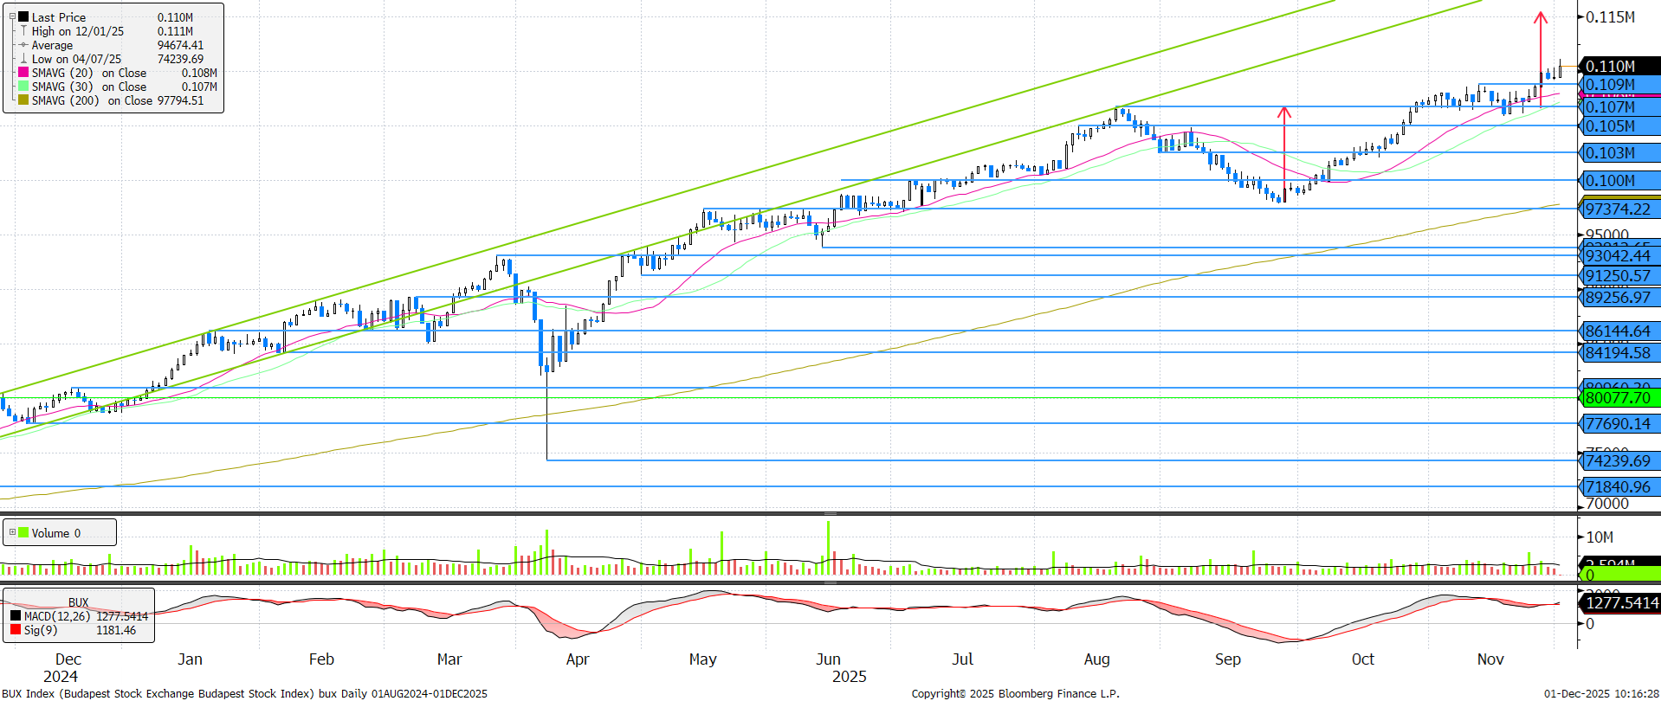Click the BUX title in MACD legend
This screenshot has height=701, width=1661.
[78, 602]
